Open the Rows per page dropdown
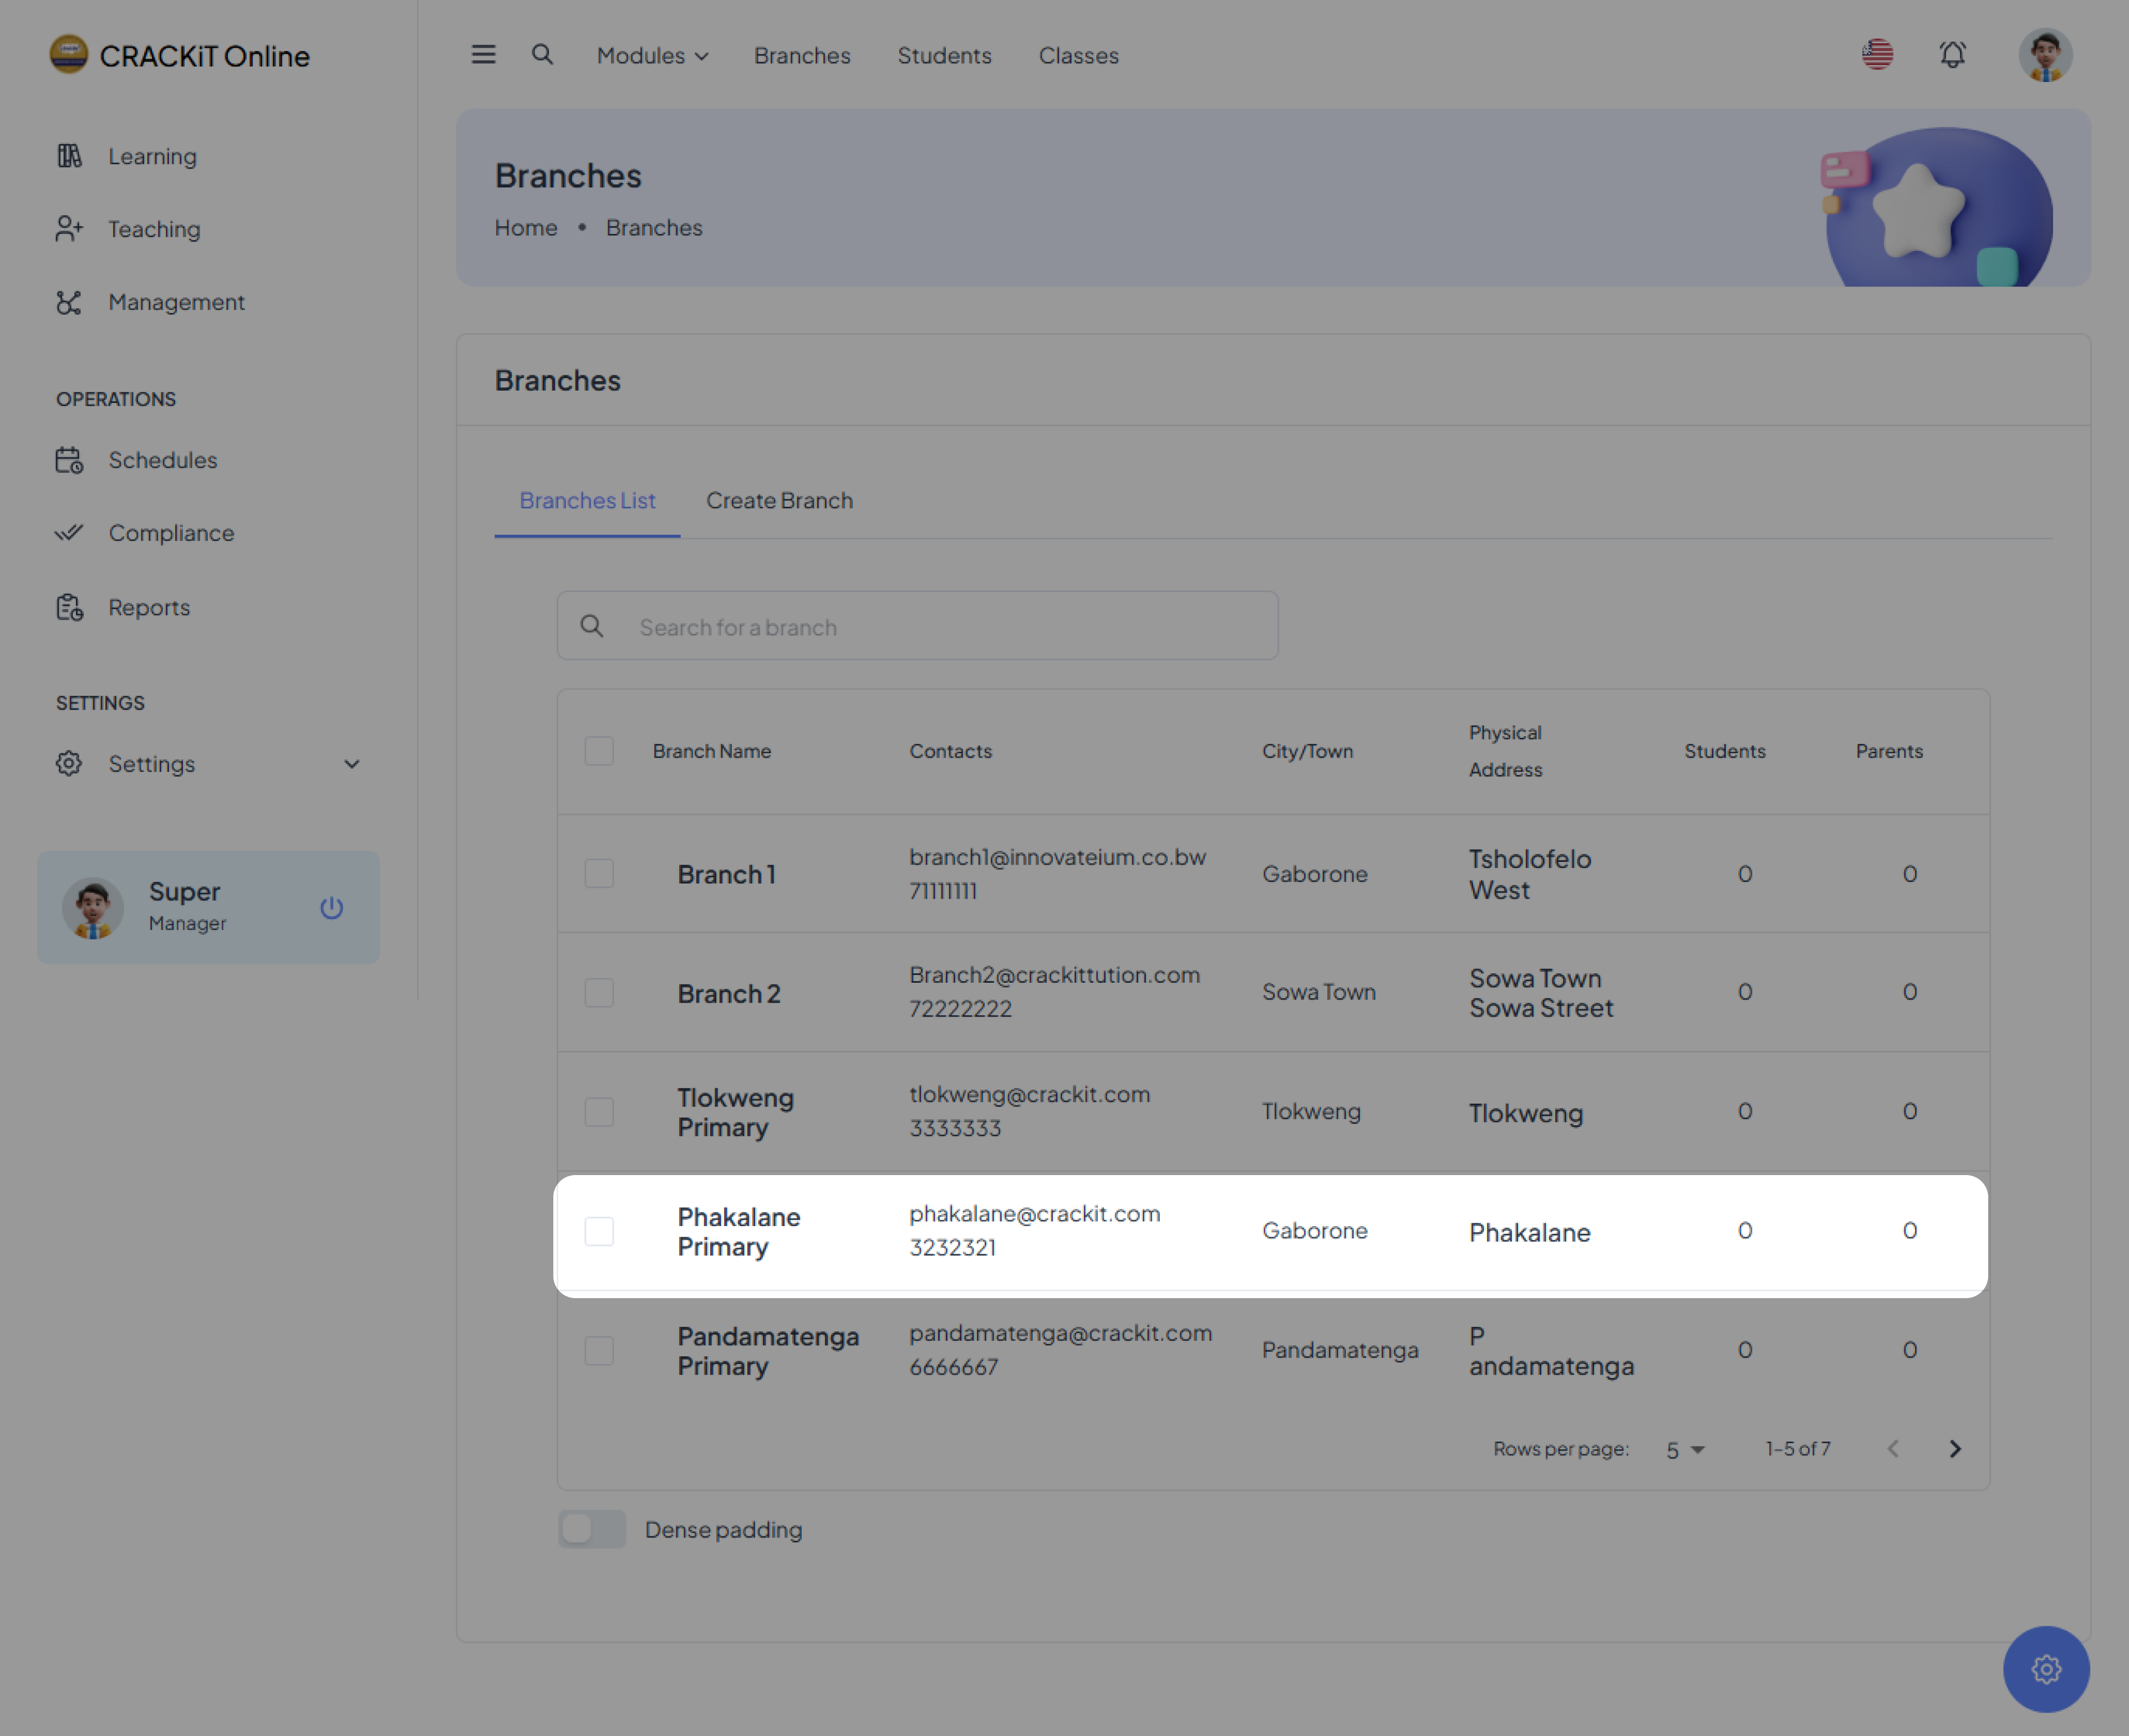The image size is (2129, 1736). (1684, 1450)
